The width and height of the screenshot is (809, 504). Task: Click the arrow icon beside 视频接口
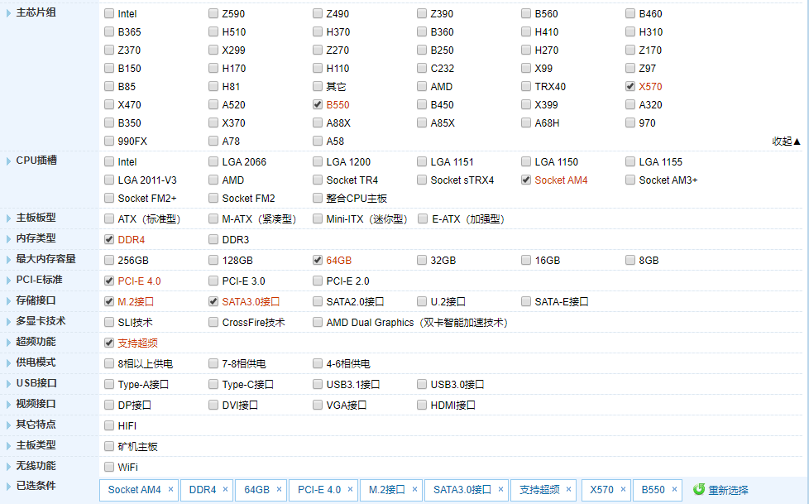(x=7, y=404)
